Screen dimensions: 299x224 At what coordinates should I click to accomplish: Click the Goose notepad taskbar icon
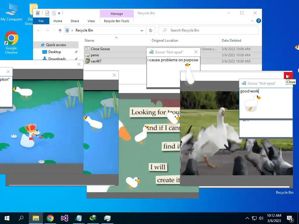click(79, 218)
